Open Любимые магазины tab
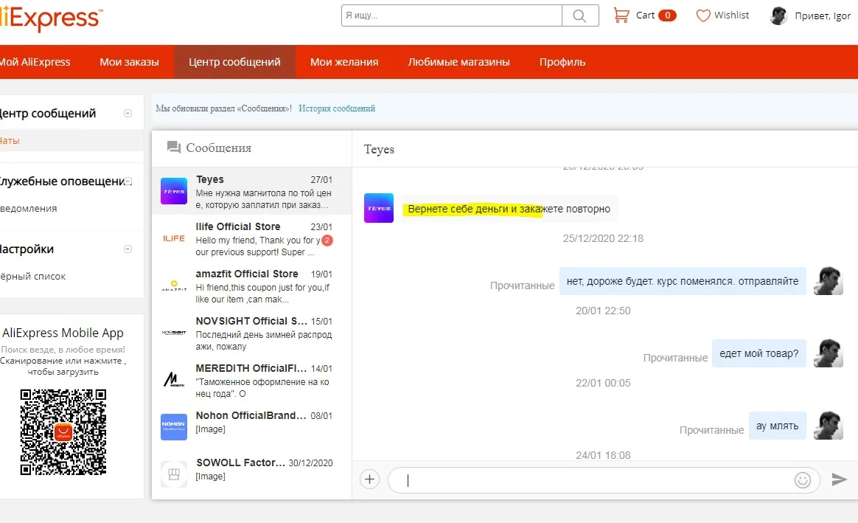This screenshot has height=523, width=858. 458,62
